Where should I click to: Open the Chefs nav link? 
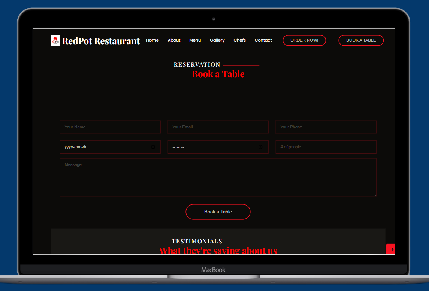coord(239,40)
